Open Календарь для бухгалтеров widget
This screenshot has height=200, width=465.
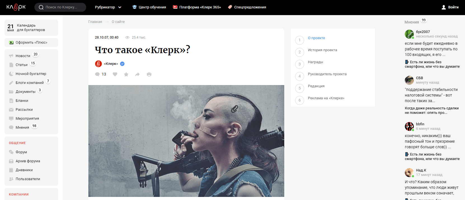(31, 28)
